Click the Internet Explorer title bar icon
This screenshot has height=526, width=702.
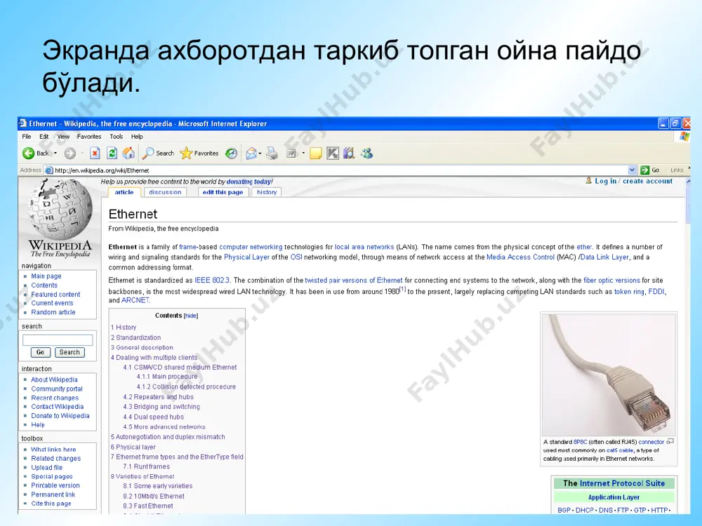pyautogui.click(x=23, y=123)
